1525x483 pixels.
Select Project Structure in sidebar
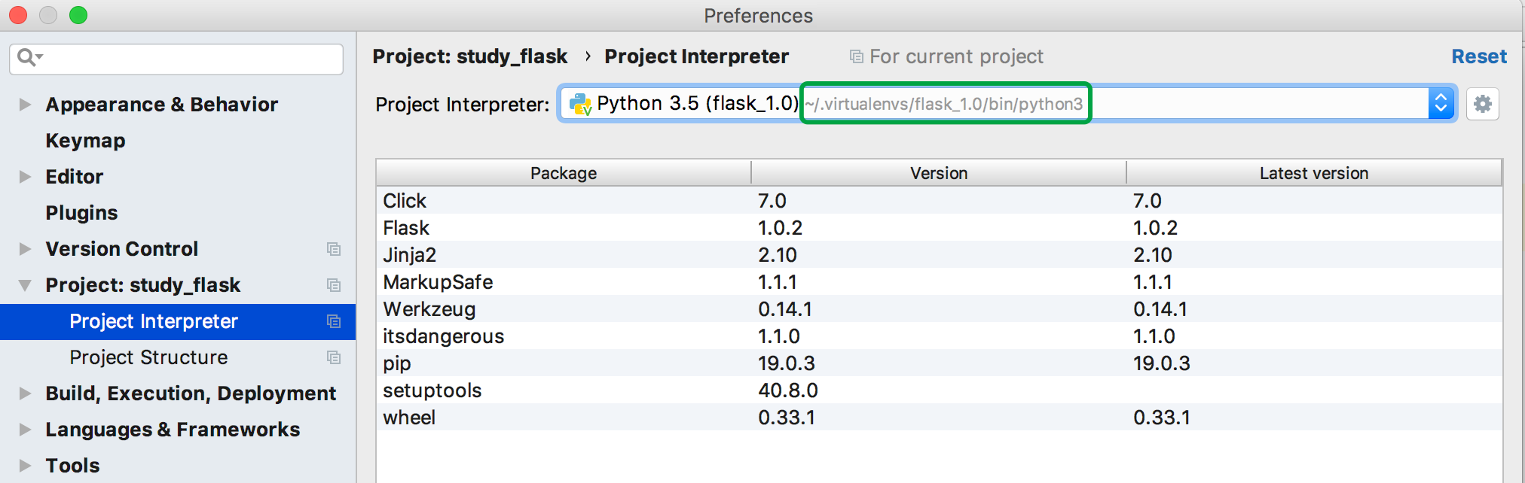pyautogui.click(x=148, y=357)
